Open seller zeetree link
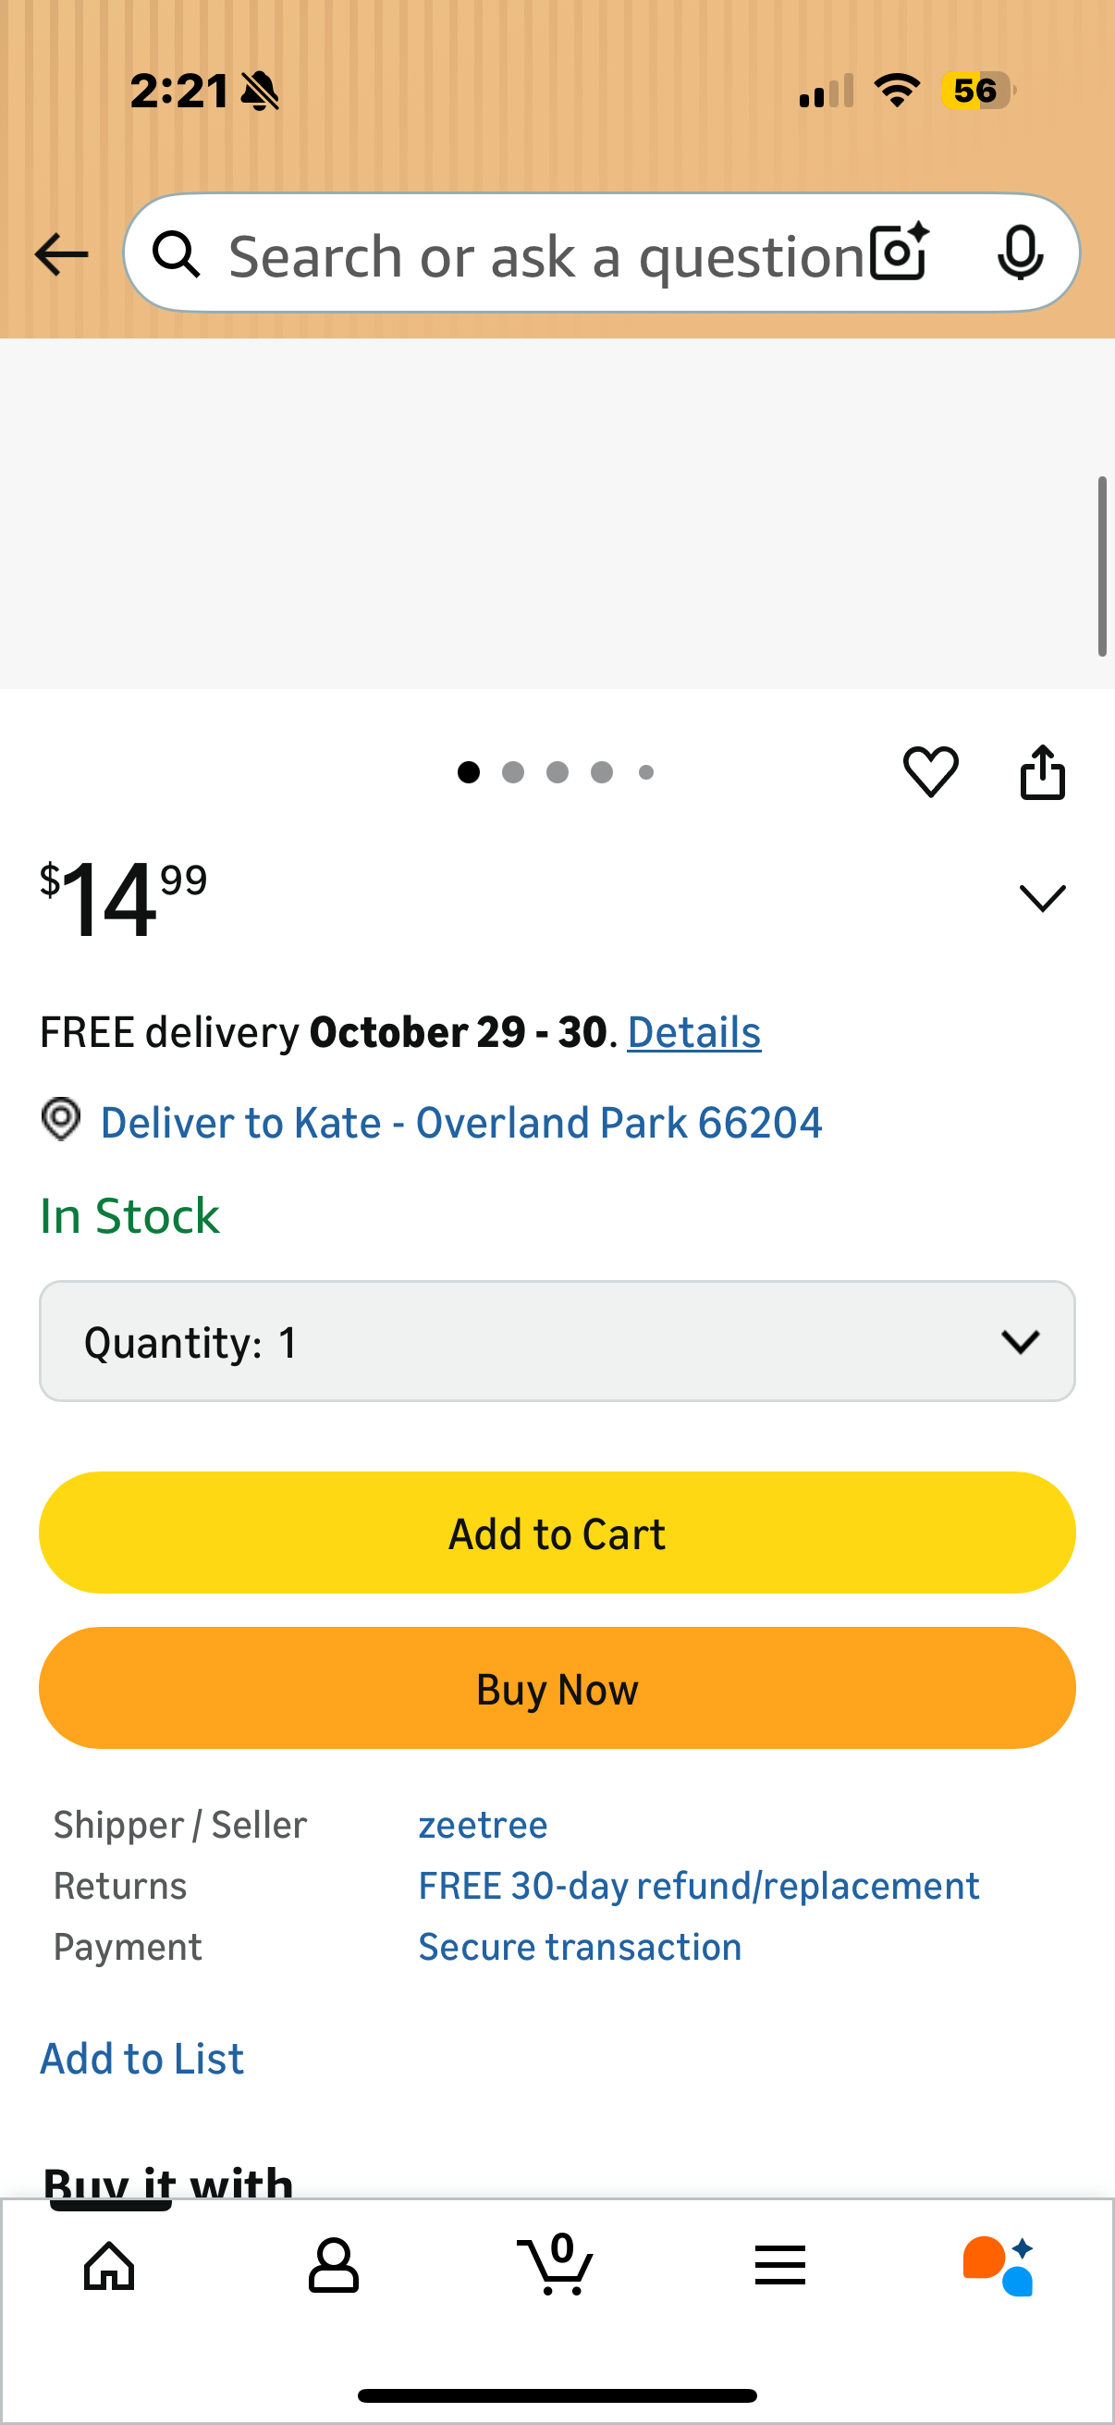This screenshot has width=1115, height=2425. (x=483, y=1825)
